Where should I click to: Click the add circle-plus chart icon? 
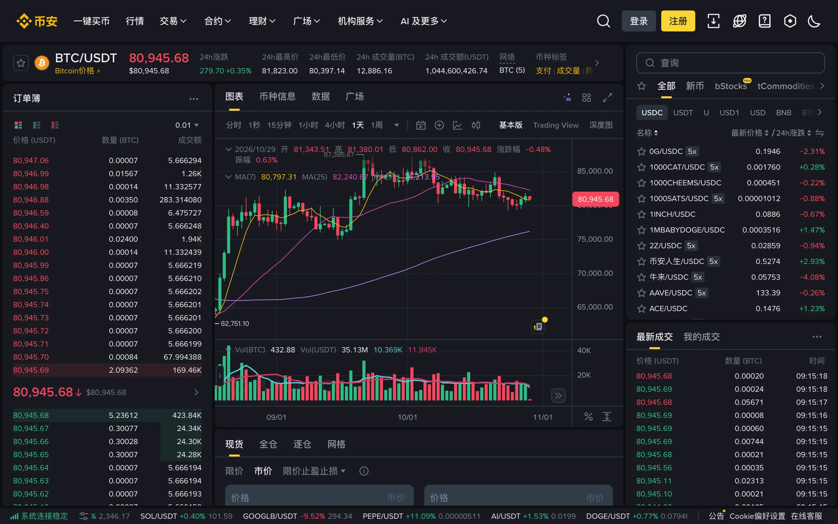click(439, 125)
